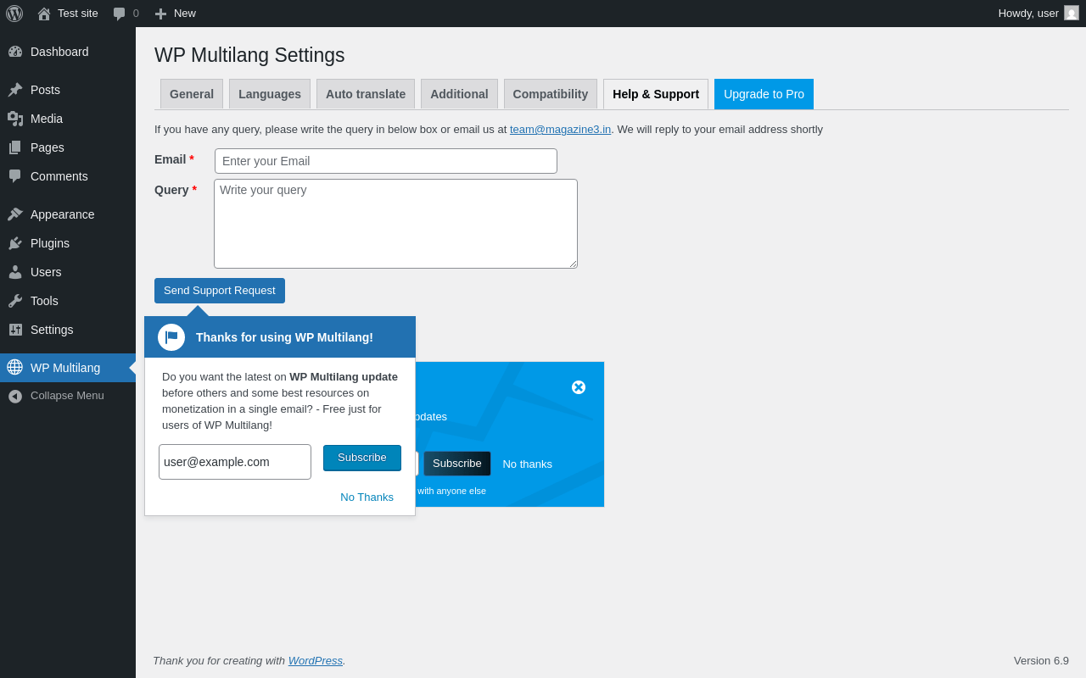Switch to the Auto translate tab
The width and height of the screenshot is (1086, 678).
point(366,94)
